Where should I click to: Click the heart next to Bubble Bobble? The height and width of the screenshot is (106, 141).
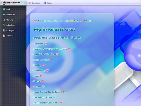(x=61, y=103)
